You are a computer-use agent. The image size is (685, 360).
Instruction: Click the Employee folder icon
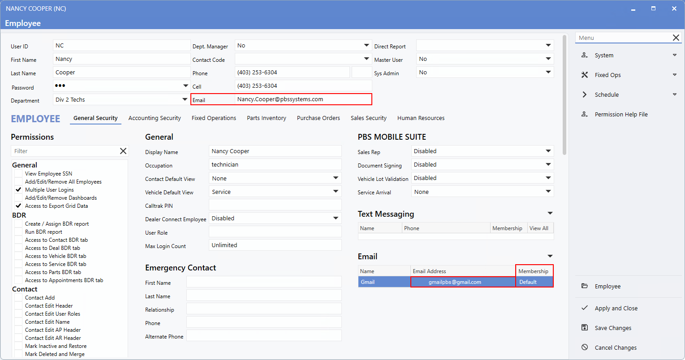coord(585,286)
